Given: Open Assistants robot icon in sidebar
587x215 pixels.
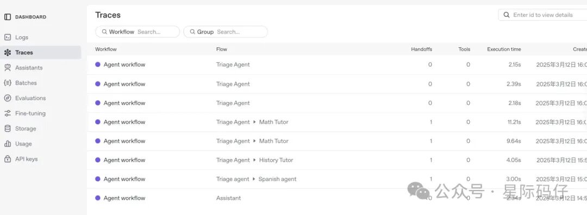Looking at the screenshot, I should (8, 68).
